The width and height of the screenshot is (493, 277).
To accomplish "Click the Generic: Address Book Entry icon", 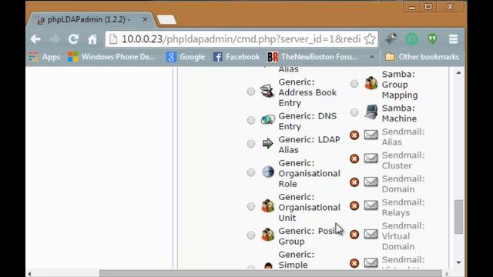I will pos(267,92).
